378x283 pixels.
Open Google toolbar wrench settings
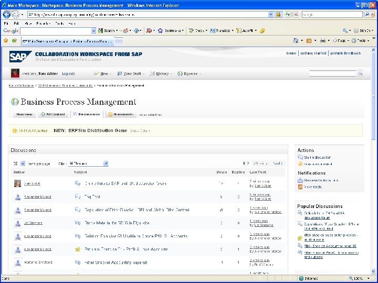click(345, 30)
